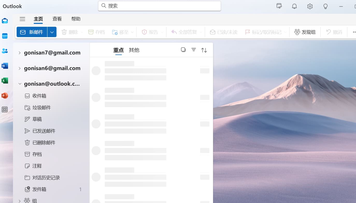Viewport: 356px width, 203px height.
Task: Open the People contacts icon
Action: point(5,51)
